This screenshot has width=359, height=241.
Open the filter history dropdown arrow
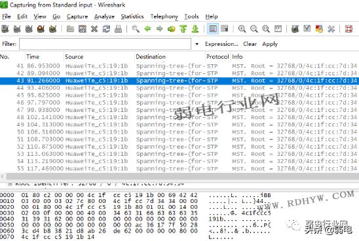tap(197, 44)
